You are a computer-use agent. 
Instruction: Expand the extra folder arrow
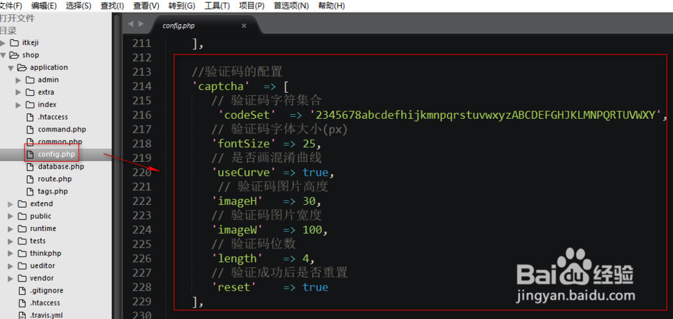click(18, 93)
